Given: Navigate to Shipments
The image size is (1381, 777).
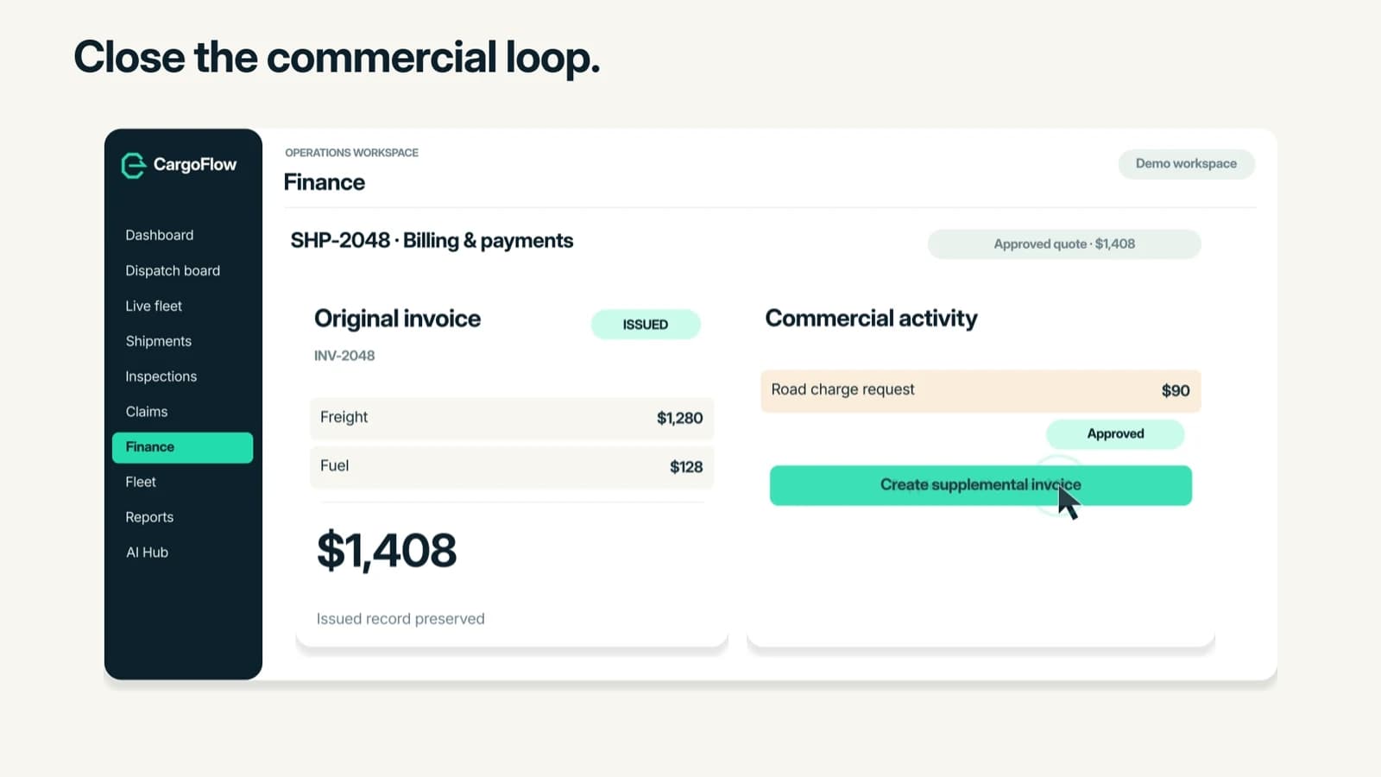Looking at the screenshot, I should pyautogui.click(x=159, y=341).
